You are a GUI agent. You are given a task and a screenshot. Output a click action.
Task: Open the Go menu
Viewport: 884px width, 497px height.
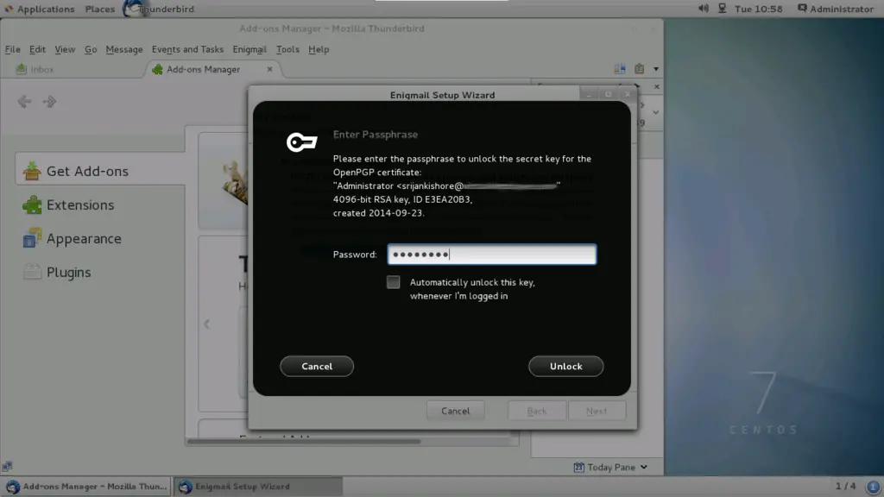[91, 49]
